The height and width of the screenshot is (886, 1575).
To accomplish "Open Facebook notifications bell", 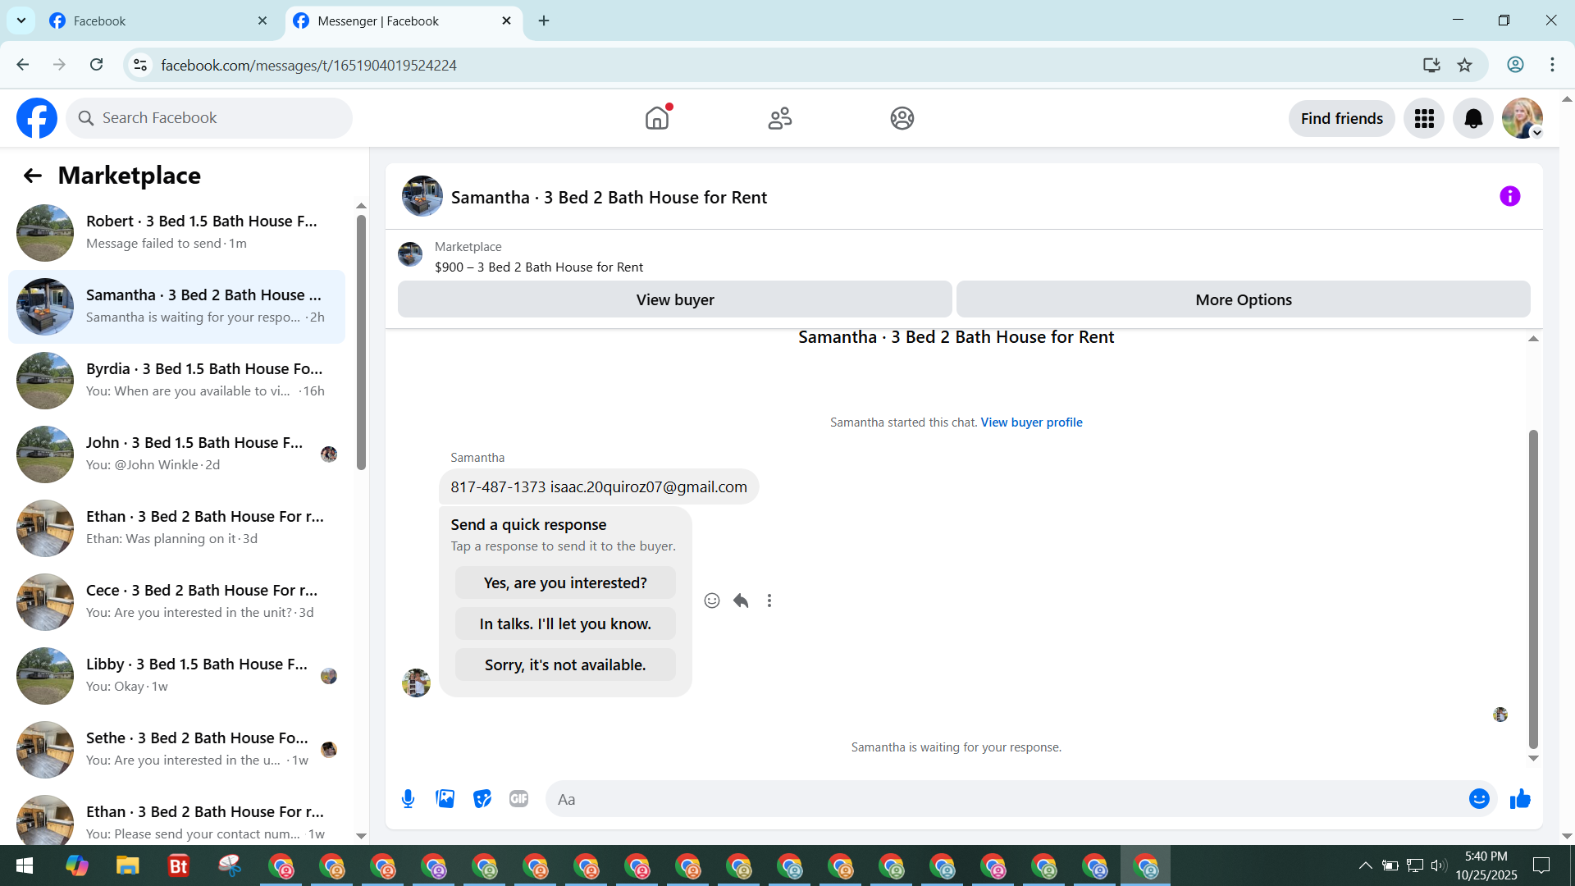I will [x=1473, y=119].
